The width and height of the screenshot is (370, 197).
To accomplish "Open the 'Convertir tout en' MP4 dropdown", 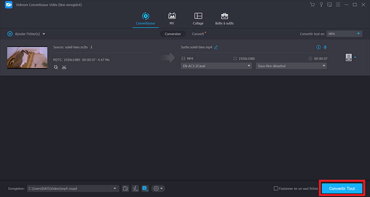I will coord(344,34).
